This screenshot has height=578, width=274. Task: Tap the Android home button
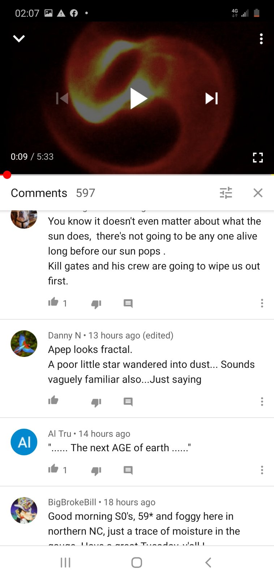click(x=137, y=562)
